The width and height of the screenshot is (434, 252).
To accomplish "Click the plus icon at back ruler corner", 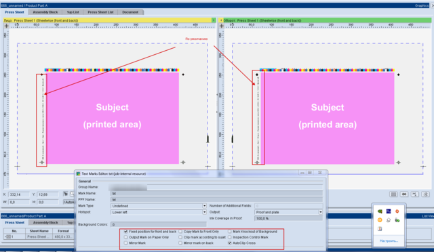I will coord(222,26).
